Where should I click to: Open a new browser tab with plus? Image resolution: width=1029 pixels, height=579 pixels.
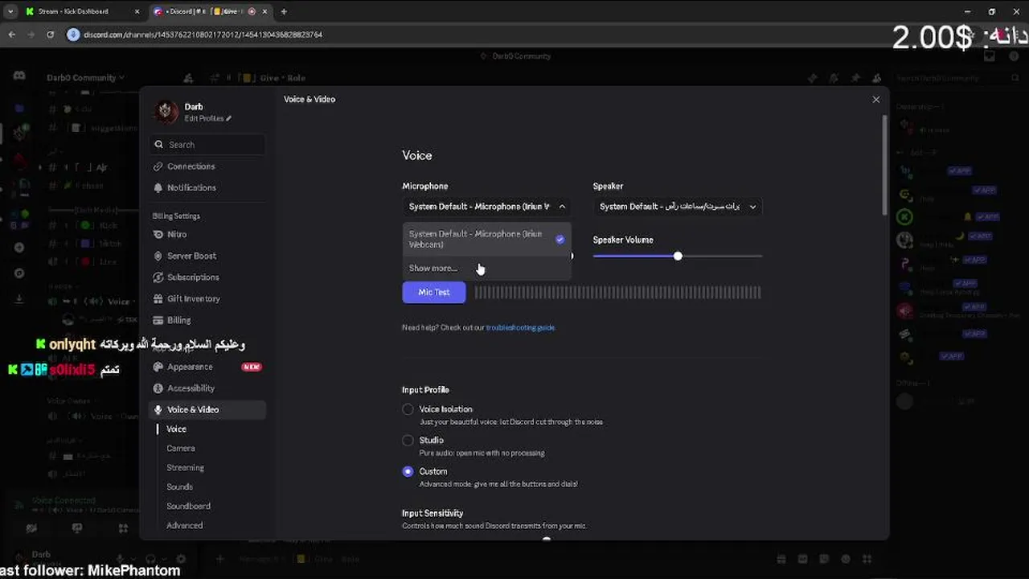284,11
